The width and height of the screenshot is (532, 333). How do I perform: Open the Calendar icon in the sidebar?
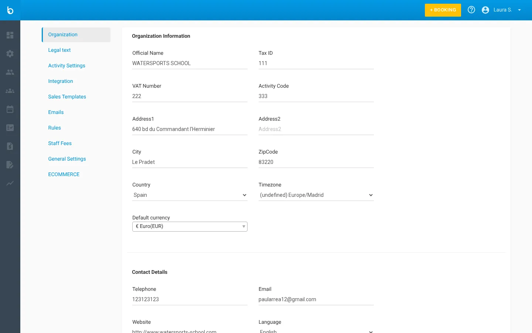click(10, 109)
